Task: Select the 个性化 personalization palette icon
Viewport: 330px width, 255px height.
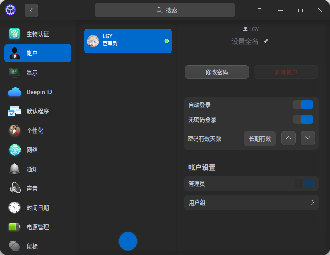Action: tap(14, 130)
